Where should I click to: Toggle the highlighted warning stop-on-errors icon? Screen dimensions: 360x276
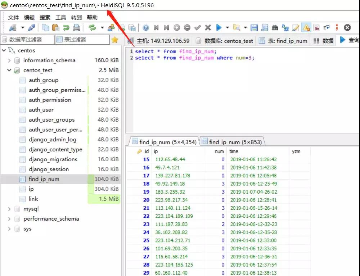click(306, 28)
